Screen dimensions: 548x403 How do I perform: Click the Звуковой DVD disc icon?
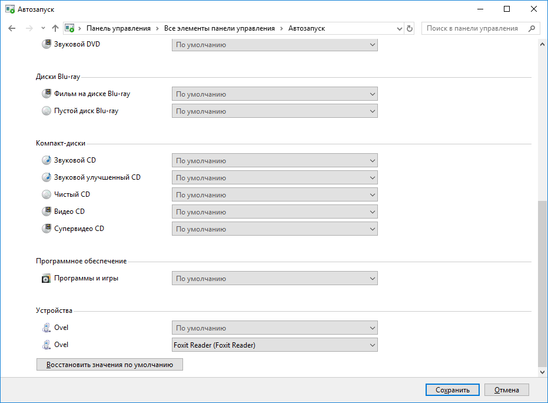[x=47, y=44]
